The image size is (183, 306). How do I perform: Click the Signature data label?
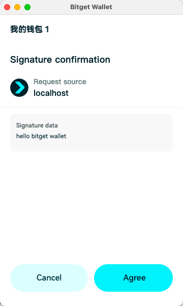pyautogui.click(x=37, y=125)
